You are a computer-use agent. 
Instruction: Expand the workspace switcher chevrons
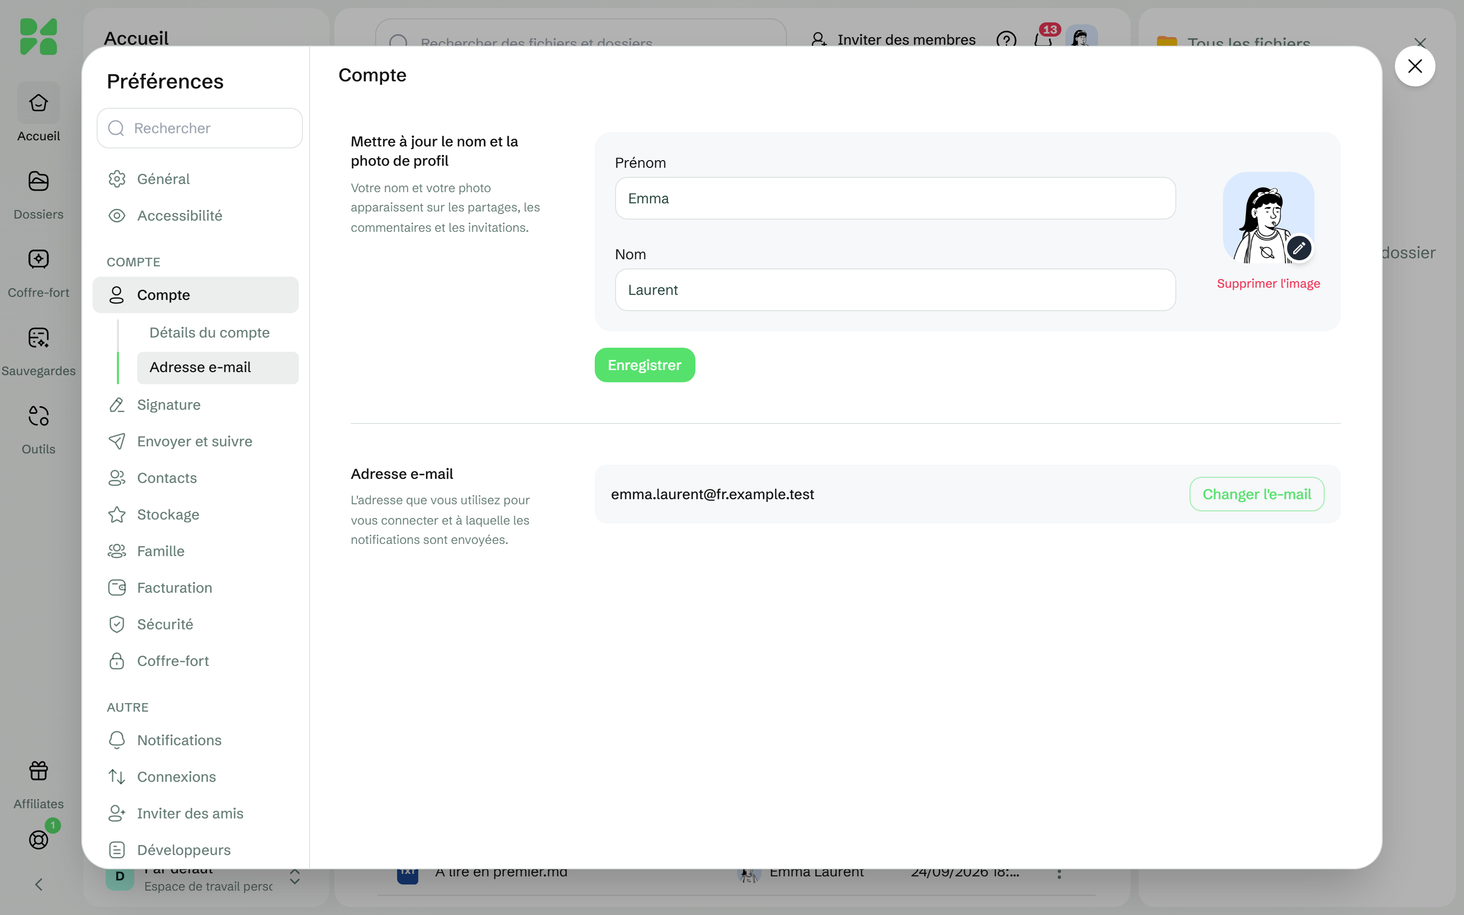295,877
